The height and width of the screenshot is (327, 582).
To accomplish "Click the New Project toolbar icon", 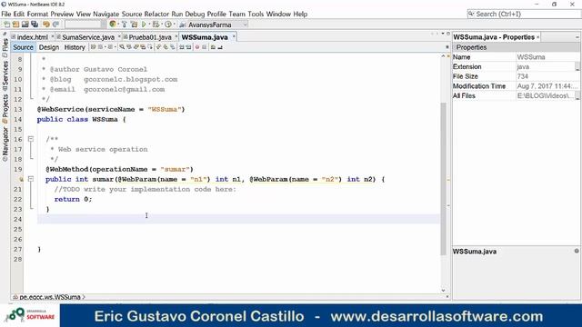I will click(16, 25).
